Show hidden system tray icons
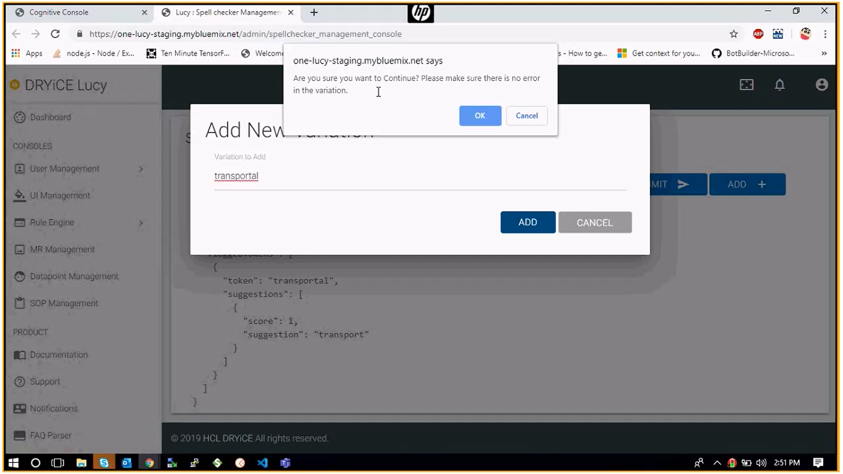 [717, 463]
